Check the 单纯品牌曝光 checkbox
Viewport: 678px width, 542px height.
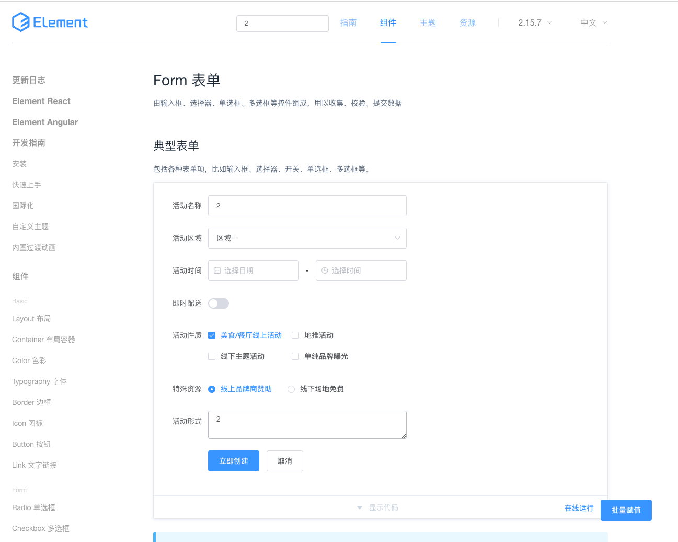pyautogui.click(x=295, y=356)
